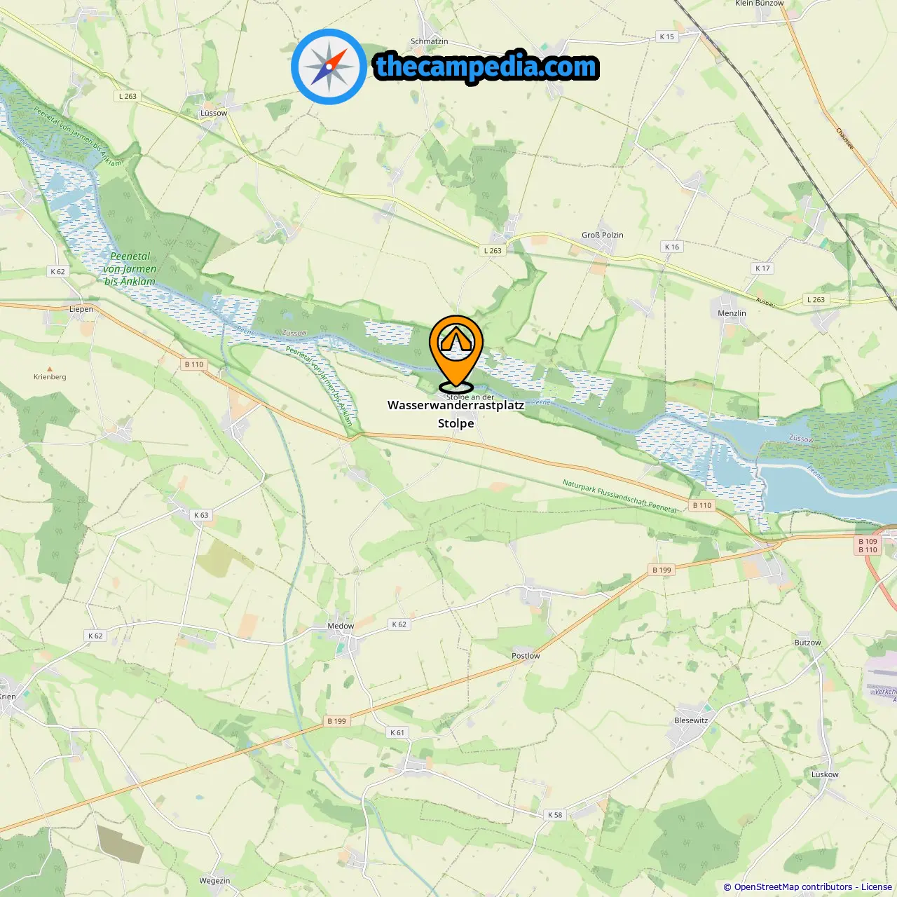Select the Blesewitz village label
The image size is (897, 897).
691,720
